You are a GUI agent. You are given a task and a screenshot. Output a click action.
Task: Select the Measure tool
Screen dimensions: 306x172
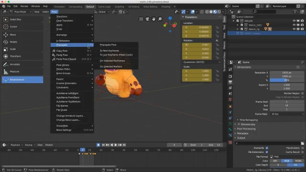click(x=22, y=72)
